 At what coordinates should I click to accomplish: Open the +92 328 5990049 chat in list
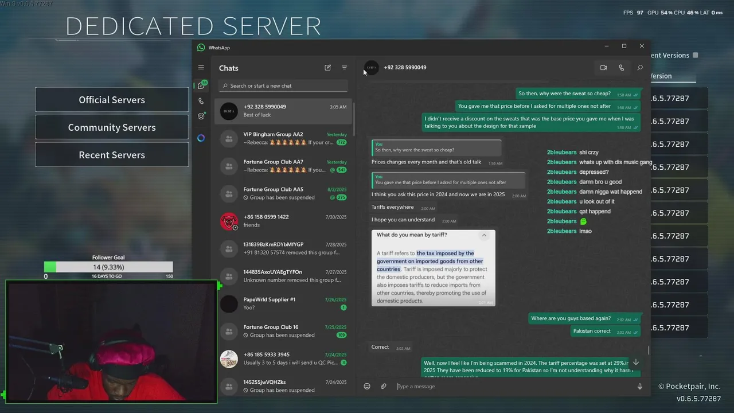(283, 111)
